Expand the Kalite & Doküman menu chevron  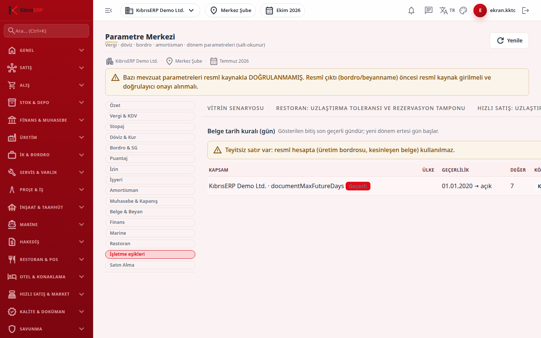[x=82, y=312]
